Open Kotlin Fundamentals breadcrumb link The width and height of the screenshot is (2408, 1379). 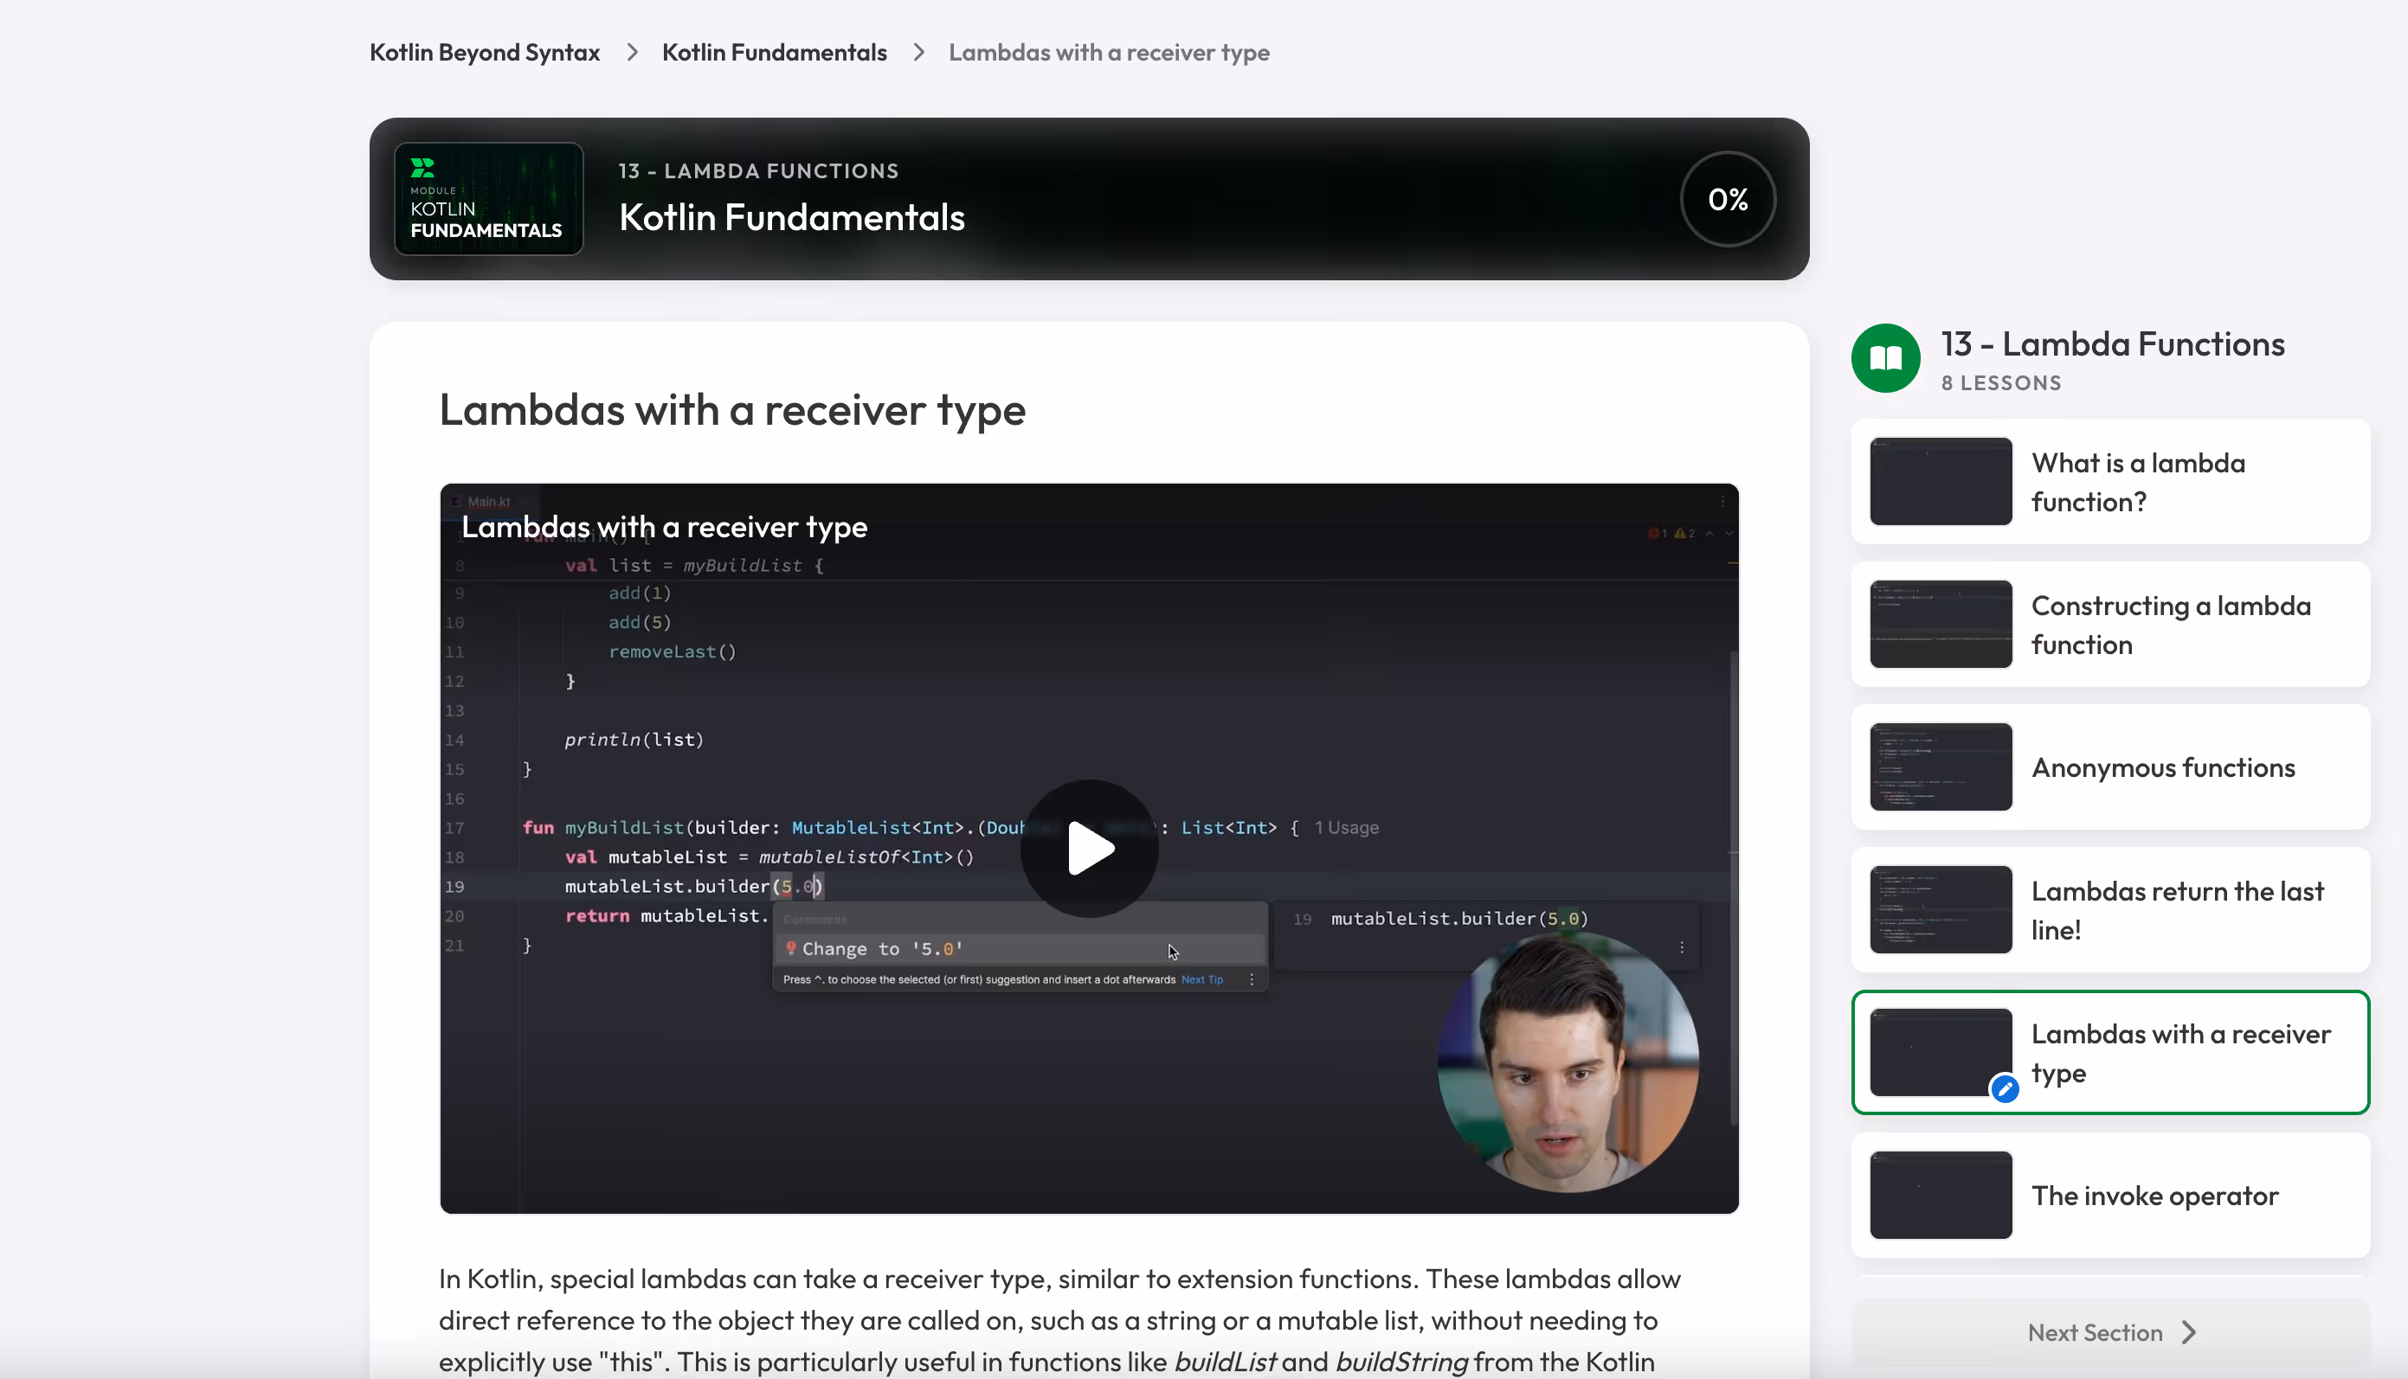[774, 52]
